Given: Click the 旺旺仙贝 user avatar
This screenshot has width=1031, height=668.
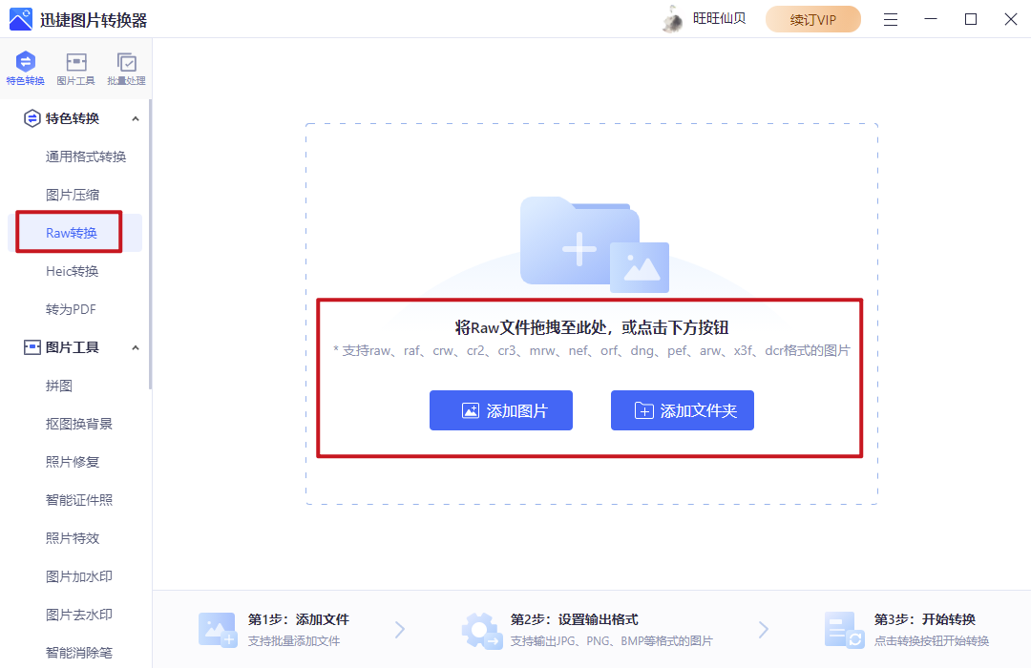Looking at the screenshot, I should [671, 18].
